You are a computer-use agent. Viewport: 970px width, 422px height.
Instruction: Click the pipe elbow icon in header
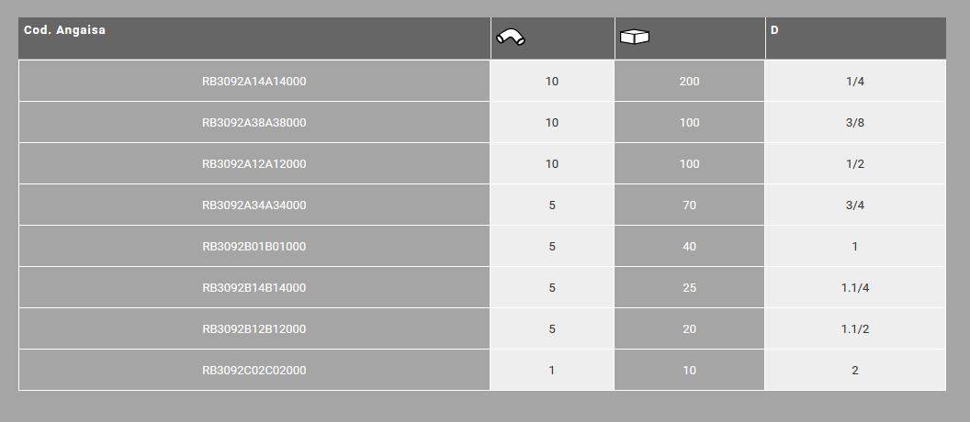tap(510, 38)
